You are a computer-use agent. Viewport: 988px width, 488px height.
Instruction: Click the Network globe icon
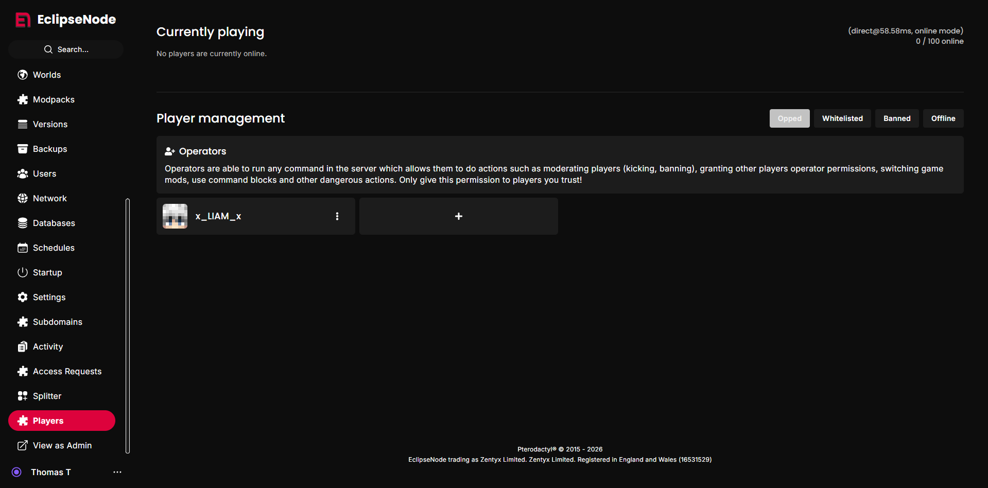coord(23,198)
